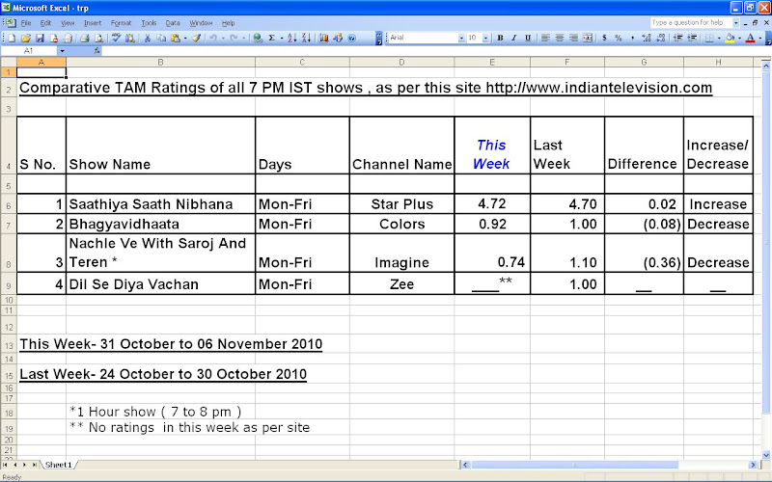Screen dimensions: 772x482
Task: Select the Star Plus channel cell
Action: (x=401, y=204)
